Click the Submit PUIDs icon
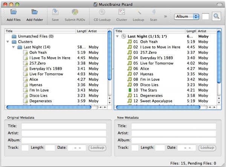 [x=75, y=12]
